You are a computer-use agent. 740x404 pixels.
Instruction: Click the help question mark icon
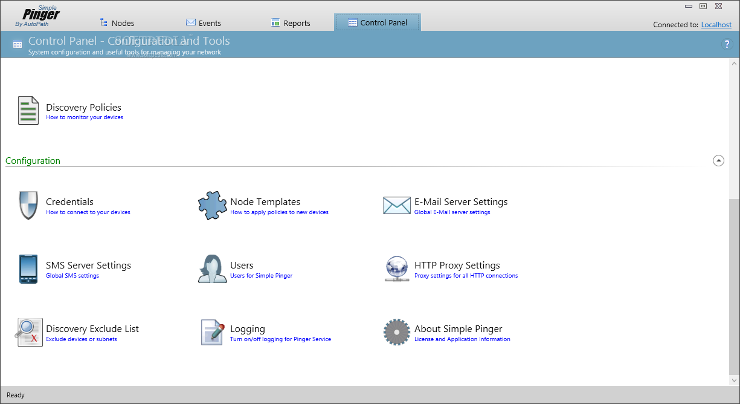(727, 44)
